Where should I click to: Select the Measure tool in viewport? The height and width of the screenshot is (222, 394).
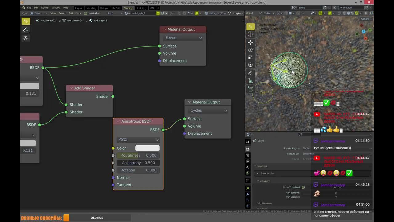coord(250,81)
